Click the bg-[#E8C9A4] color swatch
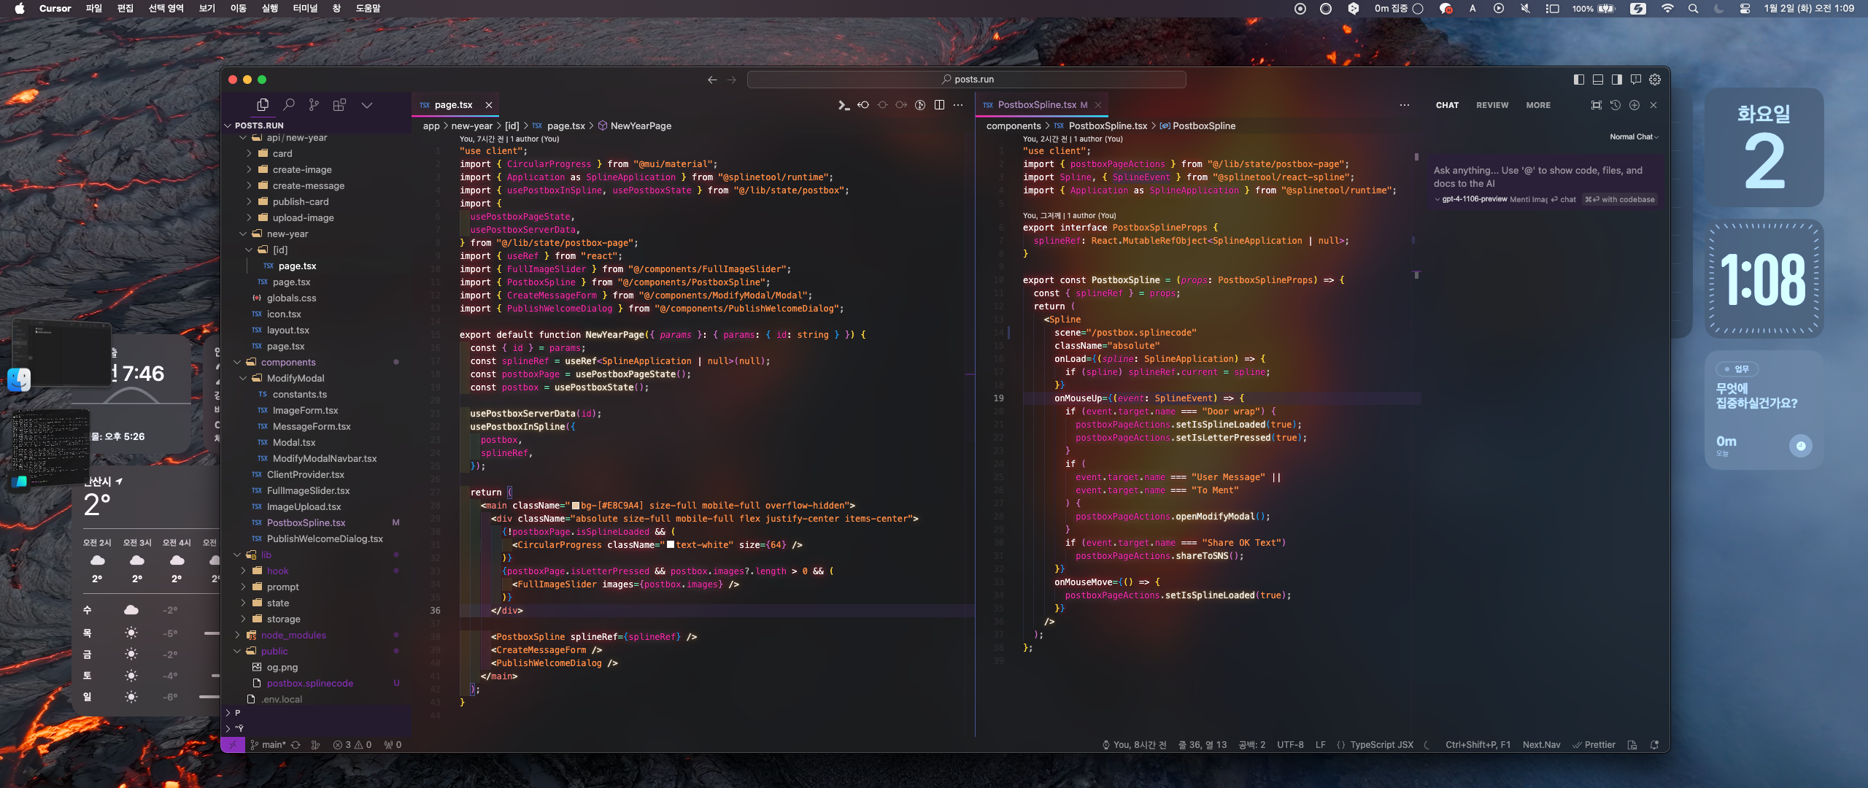Screen dimensions: 1868x788 click(x=575, y=506)
